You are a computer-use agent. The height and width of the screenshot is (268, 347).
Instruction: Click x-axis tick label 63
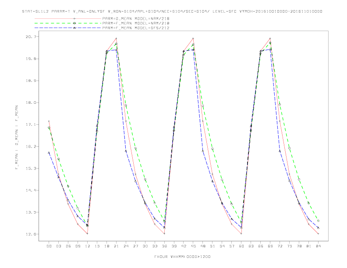click(x=251, y=246)
